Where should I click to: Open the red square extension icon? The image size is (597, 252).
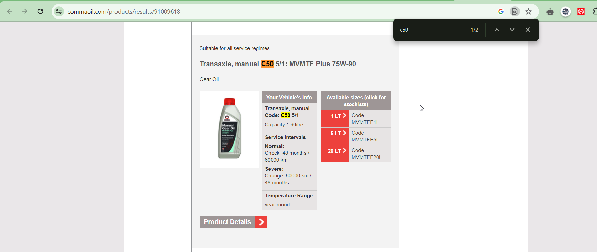pos(581,12)
